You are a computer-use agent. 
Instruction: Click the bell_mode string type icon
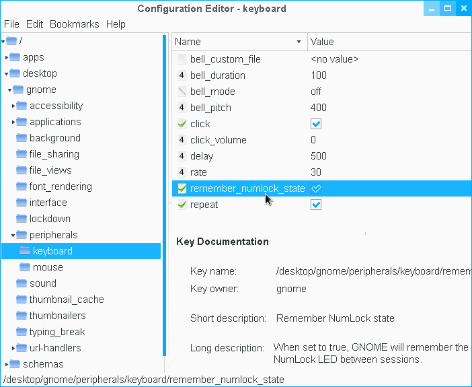tap(182, 92)
